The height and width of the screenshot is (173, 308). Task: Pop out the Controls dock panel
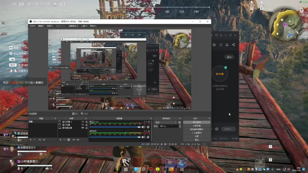(x=209, y=118)
